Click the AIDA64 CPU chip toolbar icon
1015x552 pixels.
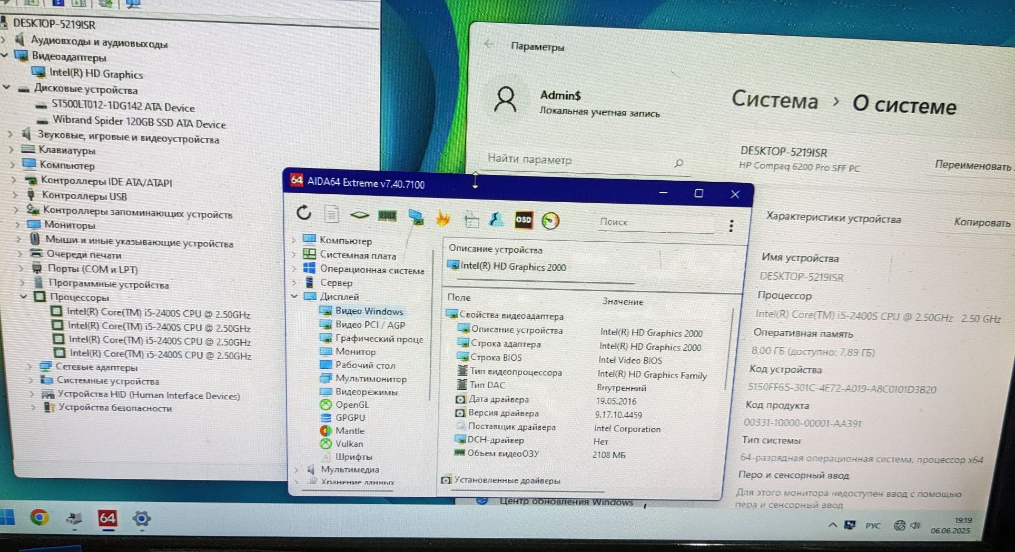(359, 214)
